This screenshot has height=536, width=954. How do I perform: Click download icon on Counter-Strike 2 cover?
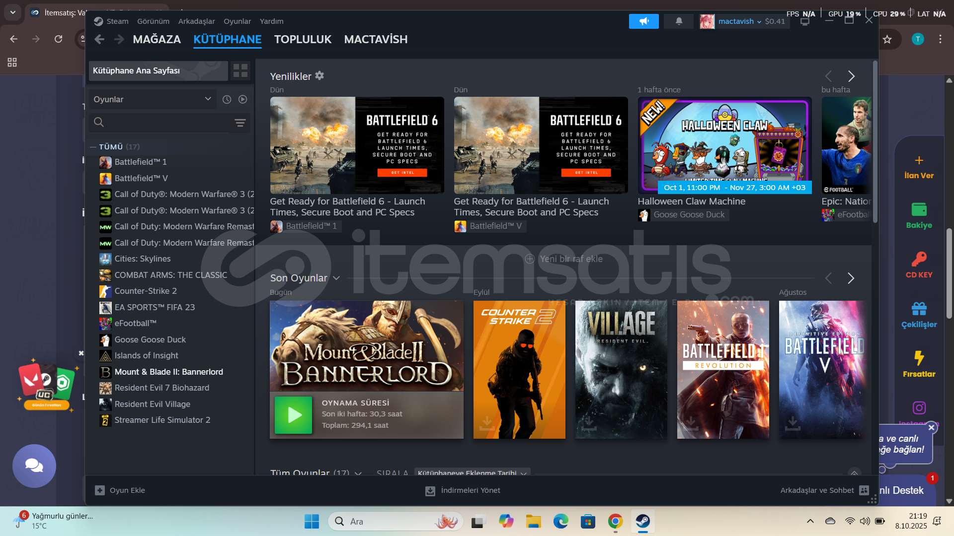click(487, 423)
